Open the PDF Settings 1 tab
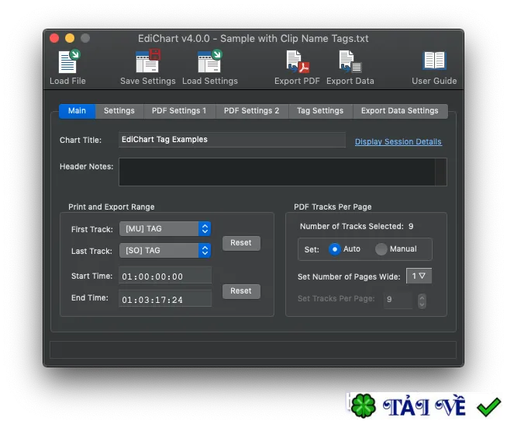 click(x=179, y=111)
